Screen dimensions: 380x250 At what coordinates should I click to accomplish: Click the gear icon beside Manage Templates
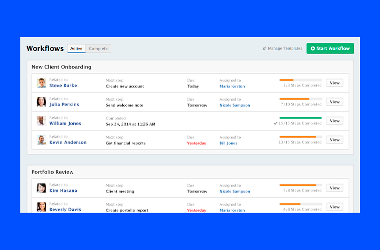(265, 48)
